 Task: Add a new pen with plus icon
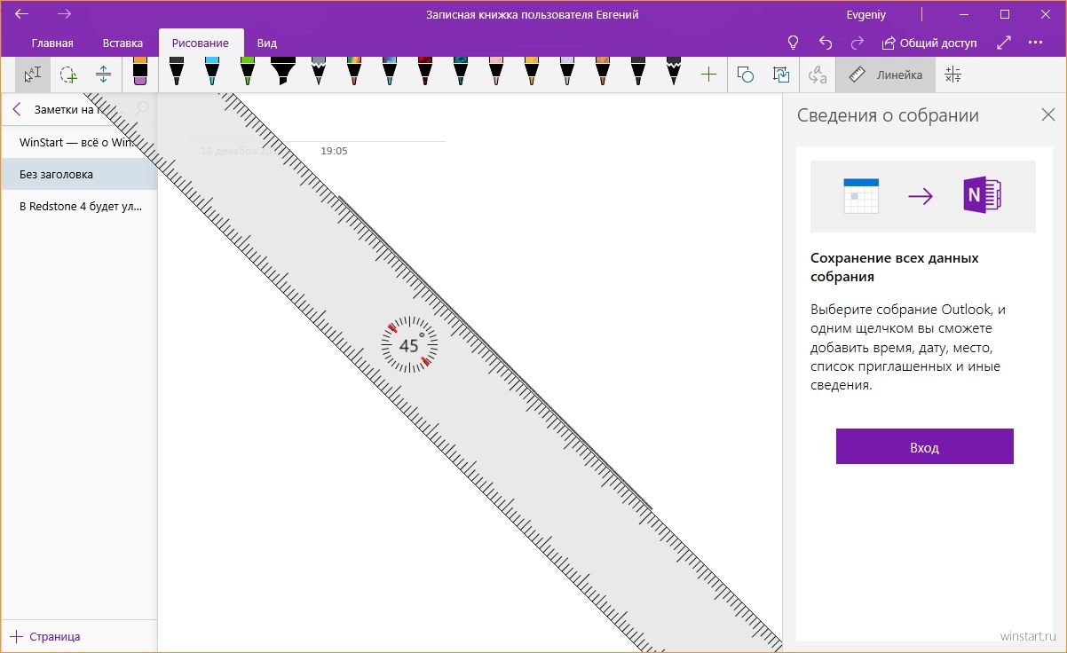[x=708, y=75]
